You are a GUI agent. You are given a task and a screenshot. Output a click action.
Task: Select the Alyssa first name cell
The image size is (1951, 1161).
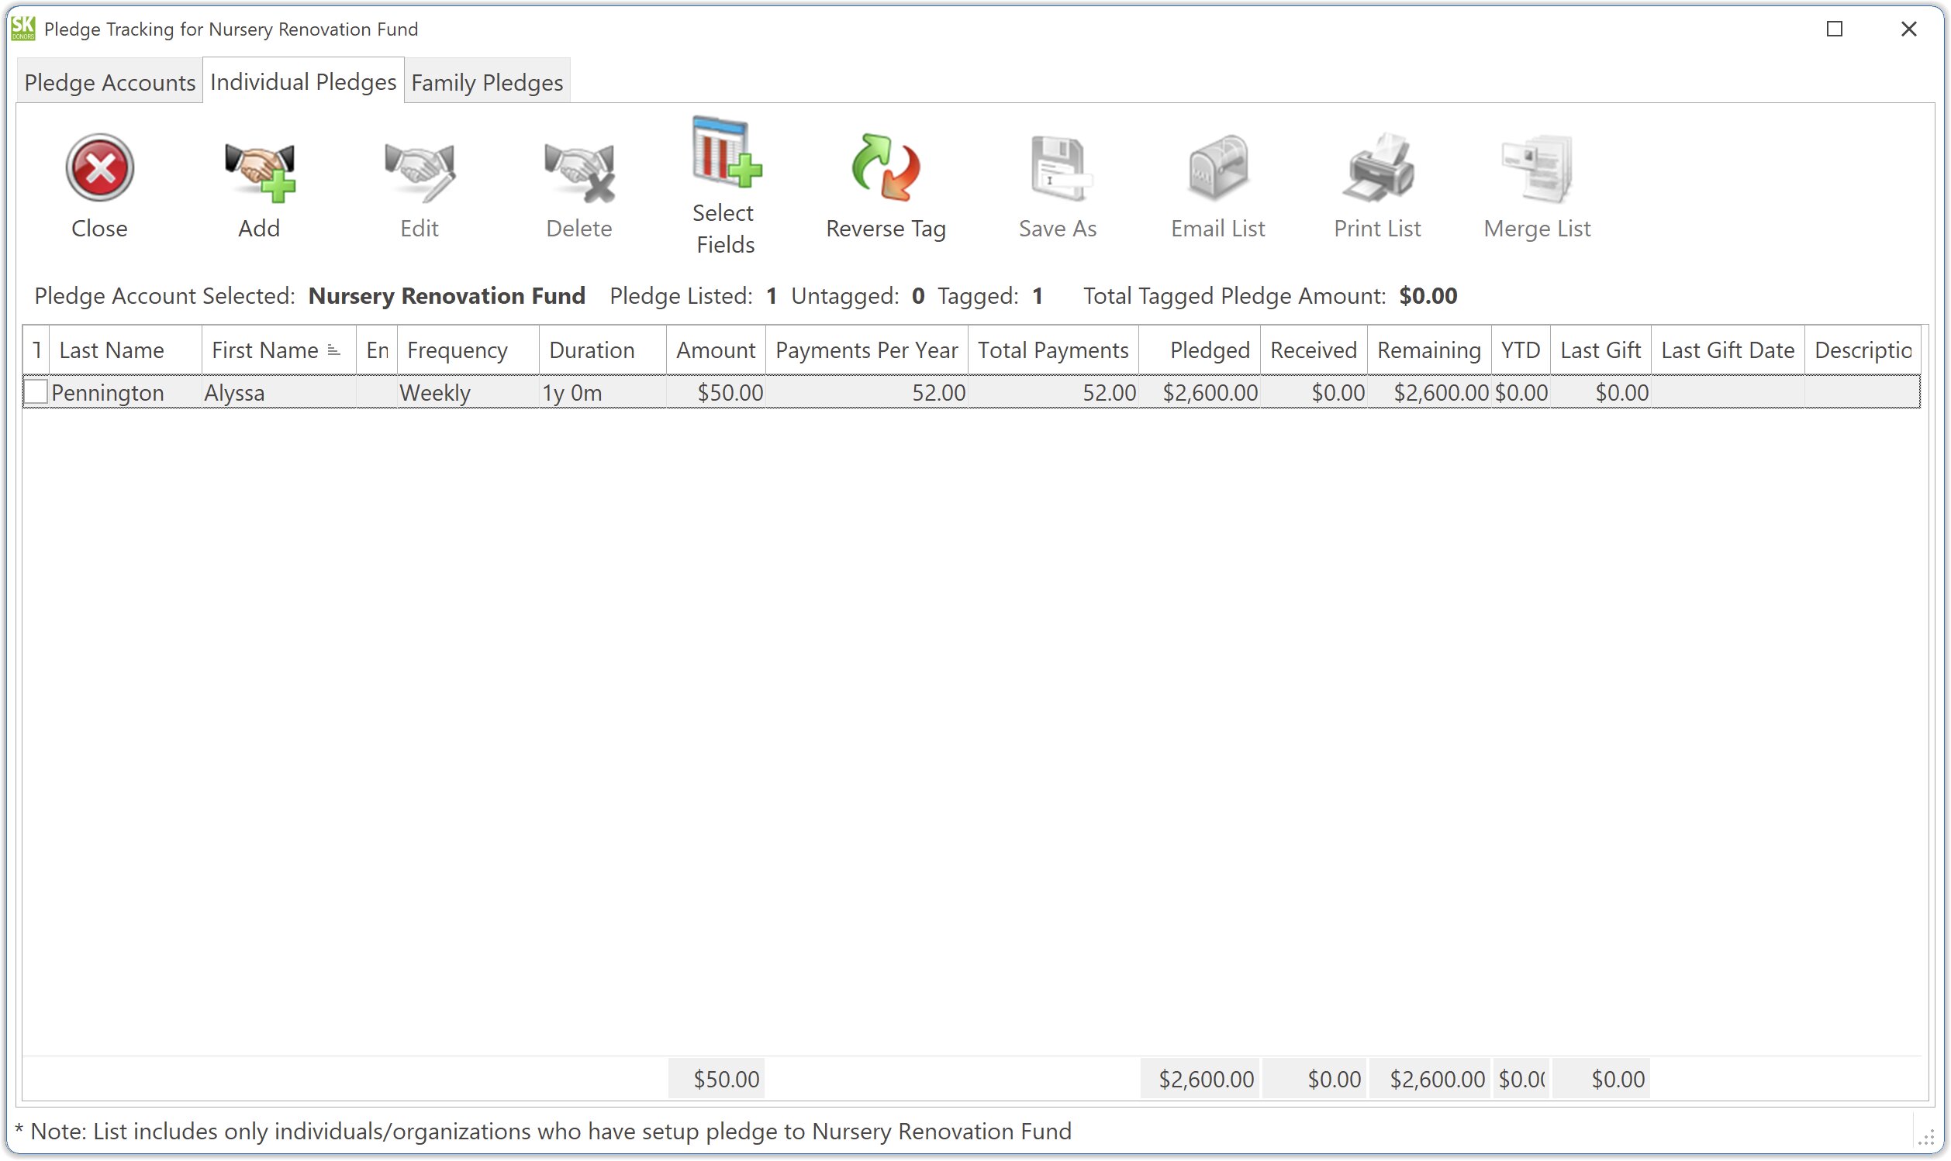coord(235,393)
